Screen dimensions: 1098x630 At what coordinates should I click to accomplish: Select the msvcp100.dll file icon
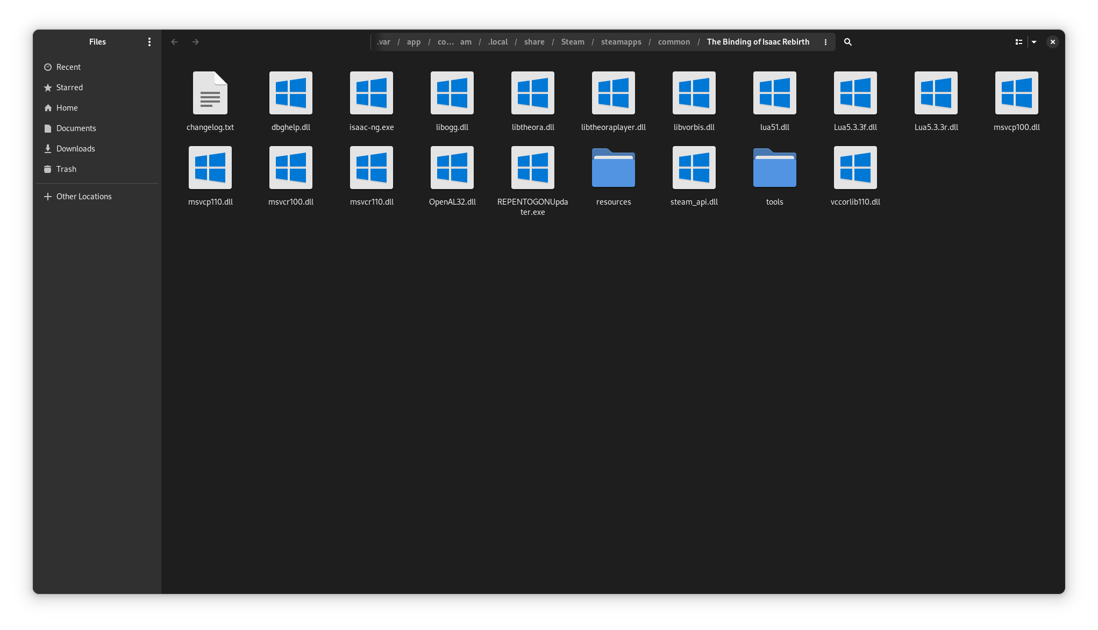coord(1017,93)
